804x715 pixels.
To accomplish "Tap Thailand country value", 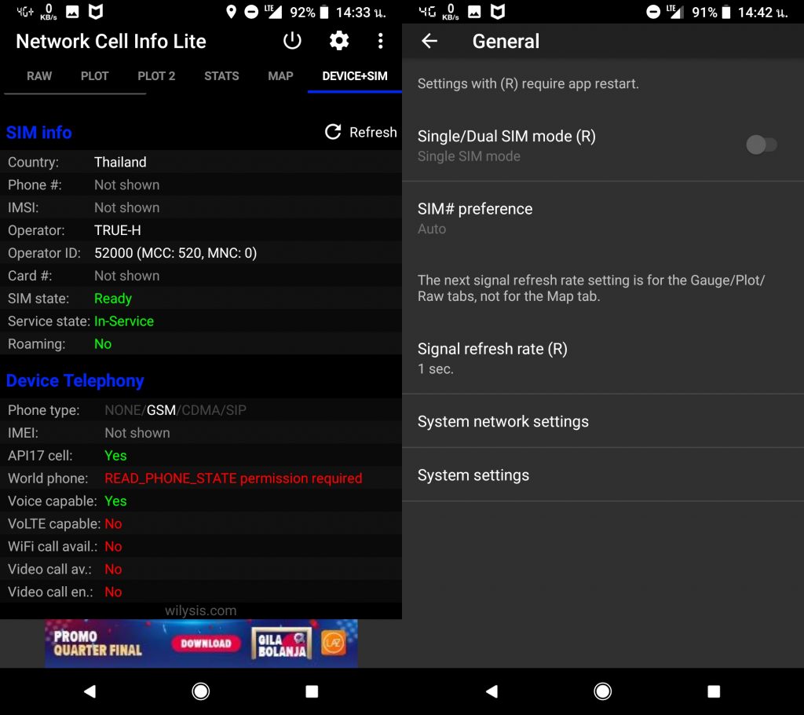I will pos(120,162).
